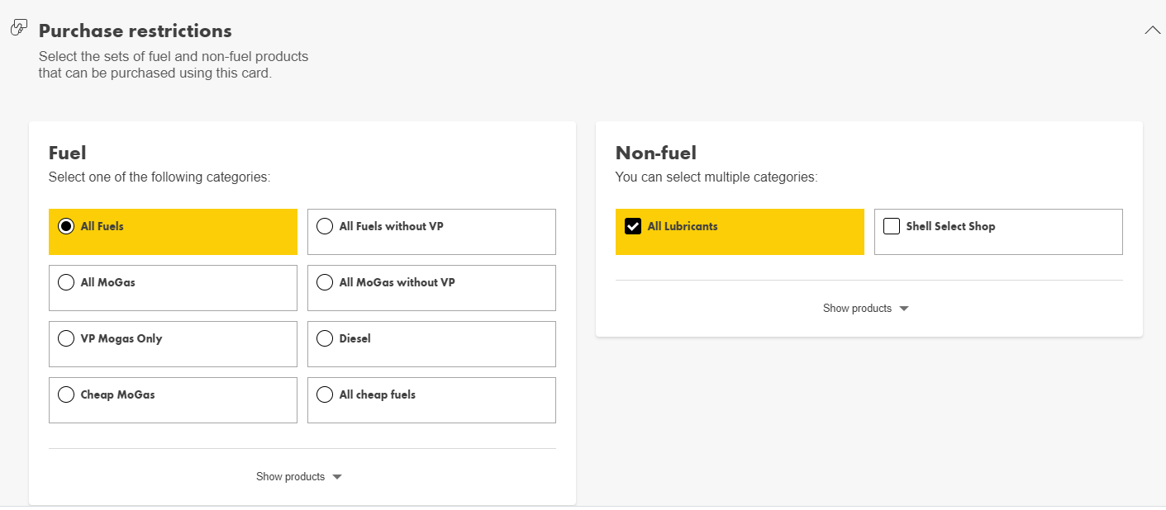Choose the Diesel fuel option
Screen dimensions: 1166x510
pos(325,338)
